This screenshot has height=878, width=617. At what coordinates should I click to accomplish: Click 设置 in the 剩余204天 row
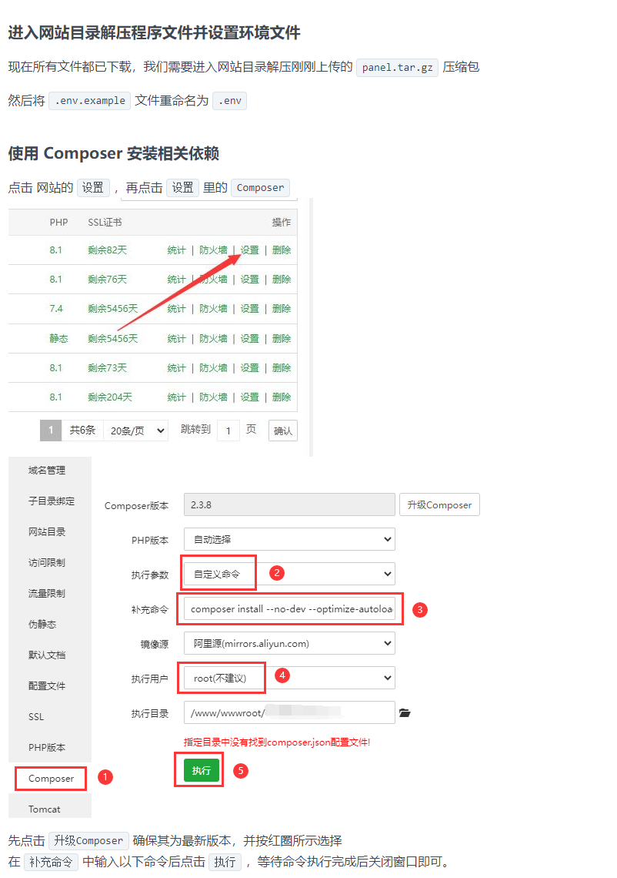tap(249, 397)
